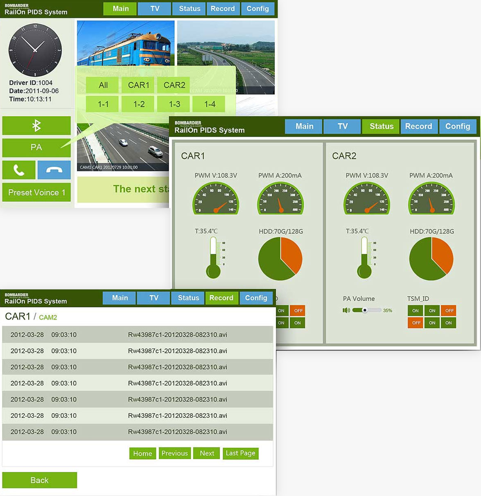Tap the Bluetooth icon button
The height and width of the screenshot is (496, 481).
(x=36, y=126)
